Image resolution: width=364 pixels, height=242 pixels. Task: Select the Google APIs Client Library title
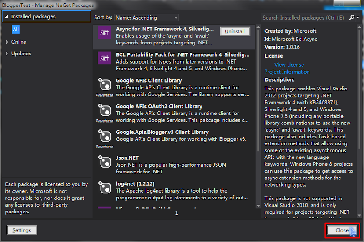(x=149, y=80)
